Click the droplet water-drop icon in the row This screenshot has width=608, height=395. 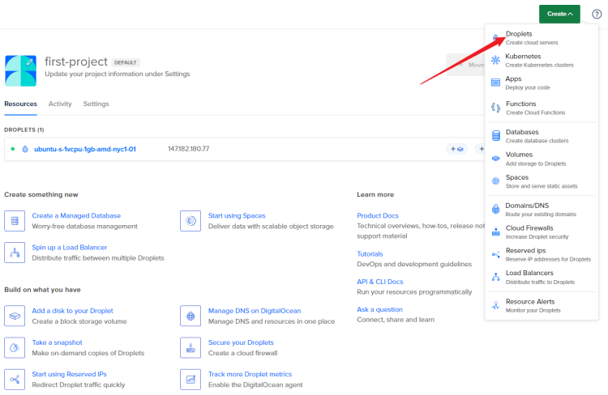coord(25,149)
